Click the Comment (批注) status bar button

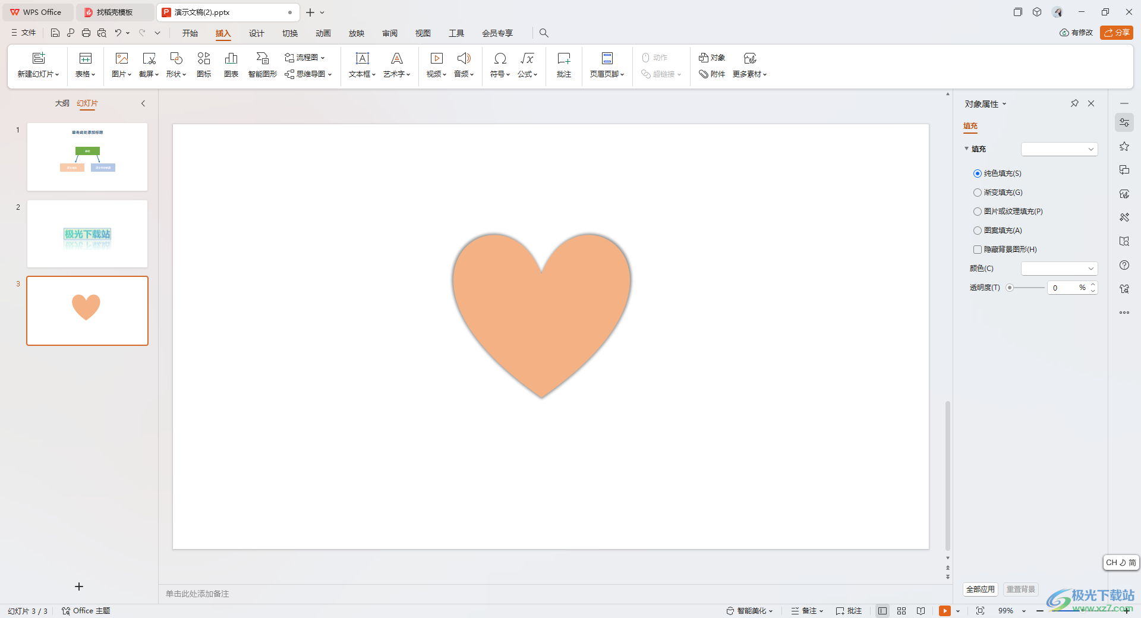click(849, 611)
